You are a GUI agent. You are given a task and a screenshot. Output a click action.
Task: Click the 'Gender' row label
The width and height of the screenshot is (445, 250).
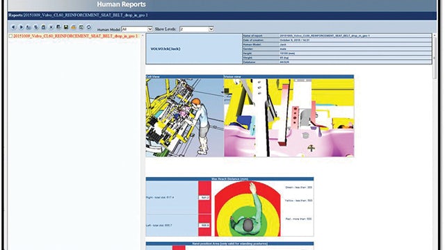coord(248,49)
